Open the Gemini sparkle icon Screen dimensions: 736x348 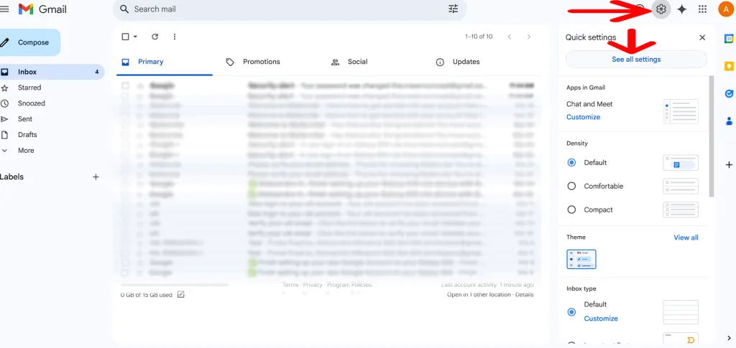click(x=682, y=9)
